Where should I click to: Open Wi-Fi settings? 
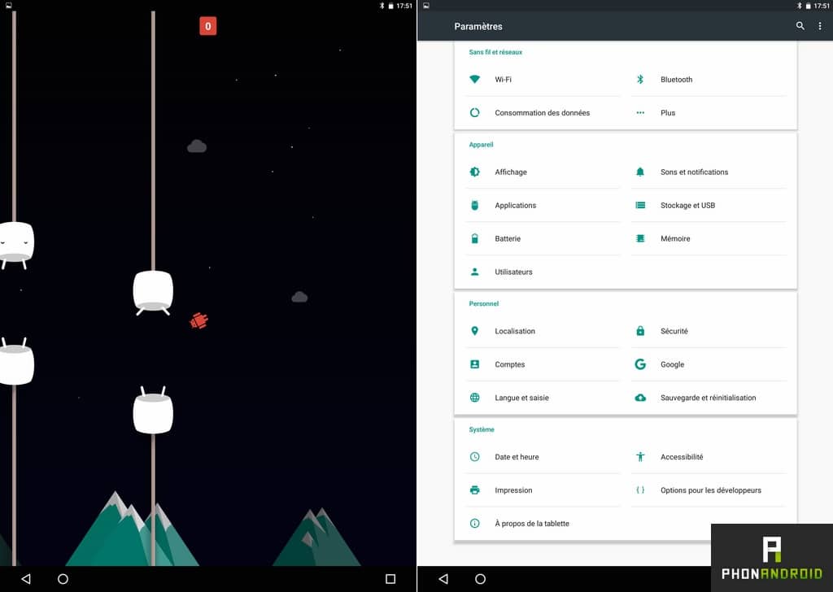click(543, 80)
